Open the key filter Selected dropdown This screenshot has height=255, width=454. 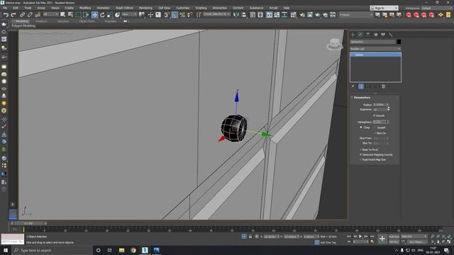pyautogui.click(x=414, y=237)
